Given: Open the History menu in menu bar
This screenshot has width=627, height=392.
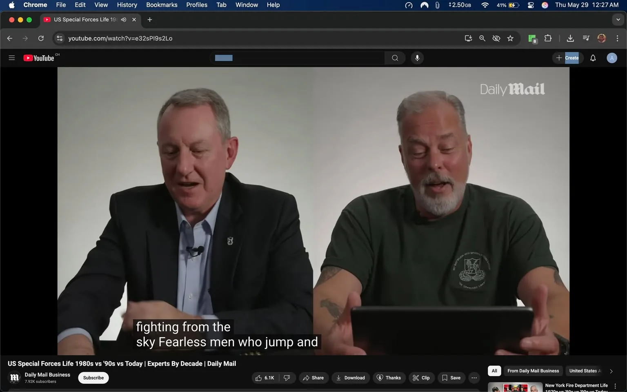Looking at the screenshot, I should (x=127, y=5).
